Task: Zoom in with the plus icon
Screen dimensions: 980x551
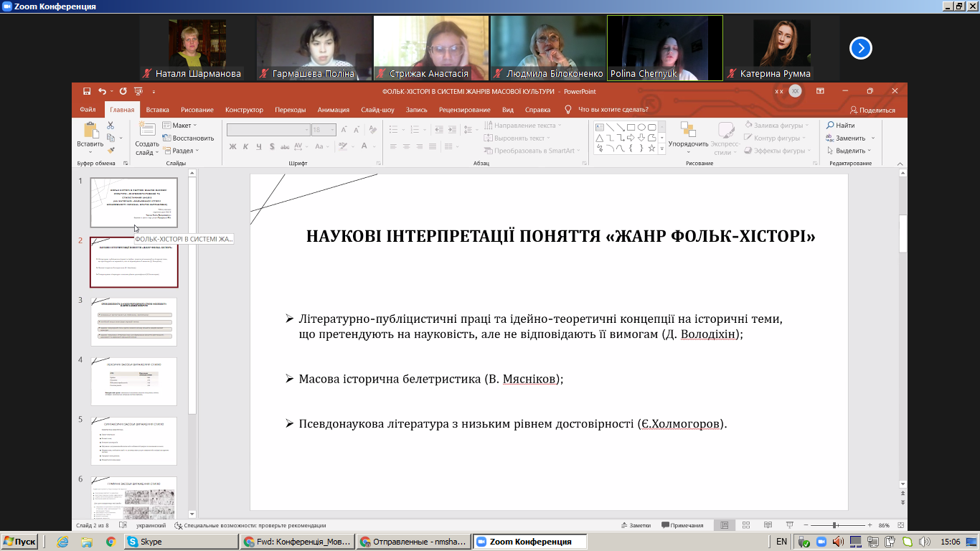Action: coord(870,525)
